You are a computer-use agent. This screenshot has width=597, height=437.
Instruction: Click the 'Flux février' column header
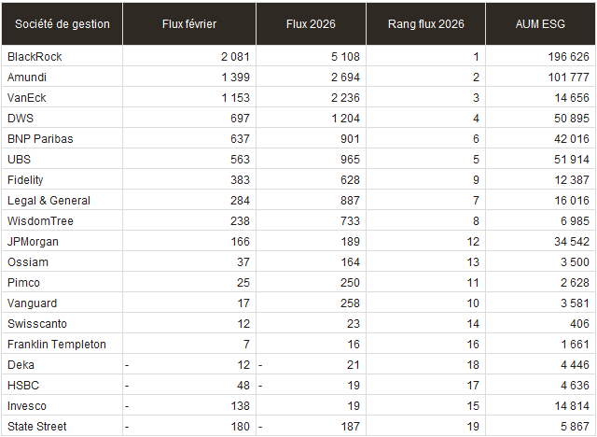(188, 23)
